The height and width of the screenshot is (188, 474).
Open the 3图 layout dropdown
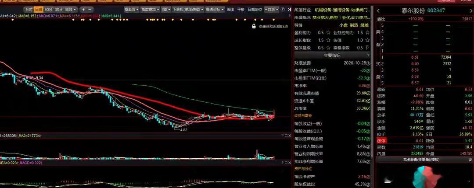165,10
